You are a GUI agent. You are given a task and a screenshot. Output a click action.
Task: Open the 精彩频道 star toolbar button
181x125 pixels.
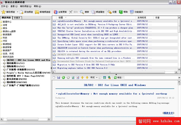8,12
